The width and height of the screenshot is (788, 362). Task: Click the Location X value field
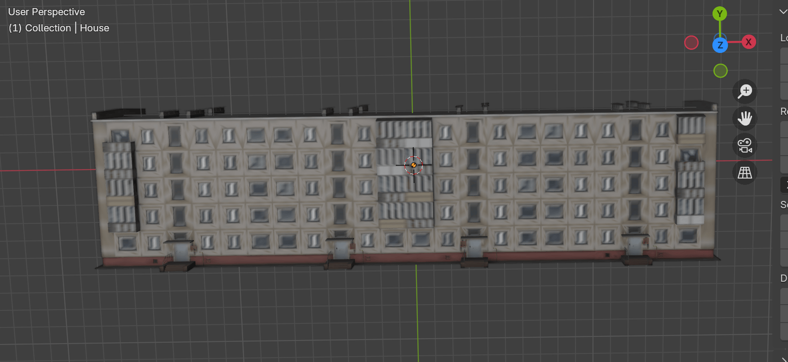pos(784,56)
